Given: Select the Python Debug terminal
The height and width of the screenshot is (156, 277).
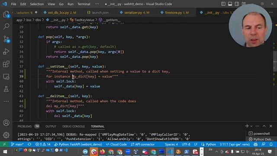Looking at the screenshot, I should tap(261, 140).
